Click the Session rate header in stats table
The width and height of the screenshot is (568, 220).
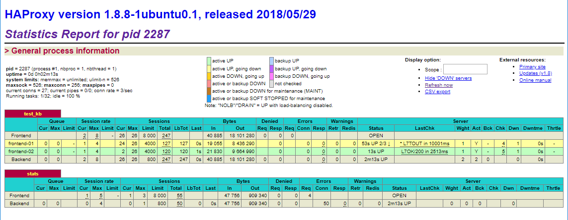pos(98,181)
